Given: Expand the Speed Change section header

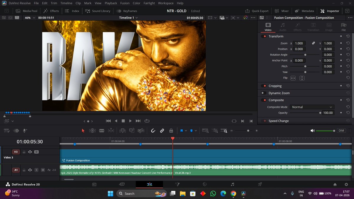Looking at the screenshot, I should coord(278,121).
